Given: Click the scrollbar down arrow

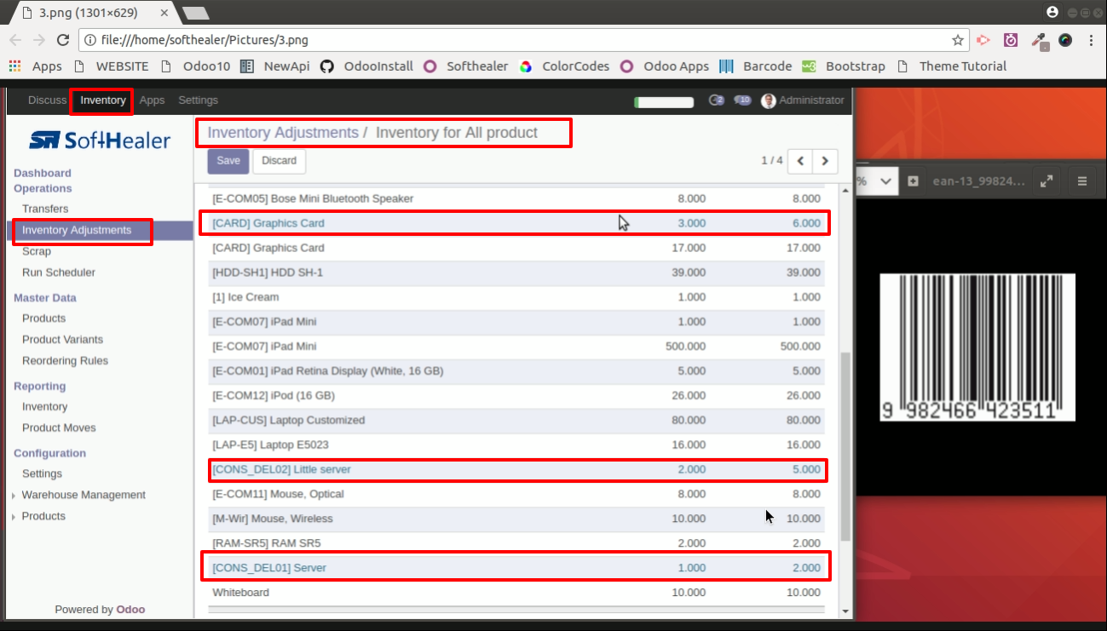Looking at the screenshot, I should pos(845,611).
